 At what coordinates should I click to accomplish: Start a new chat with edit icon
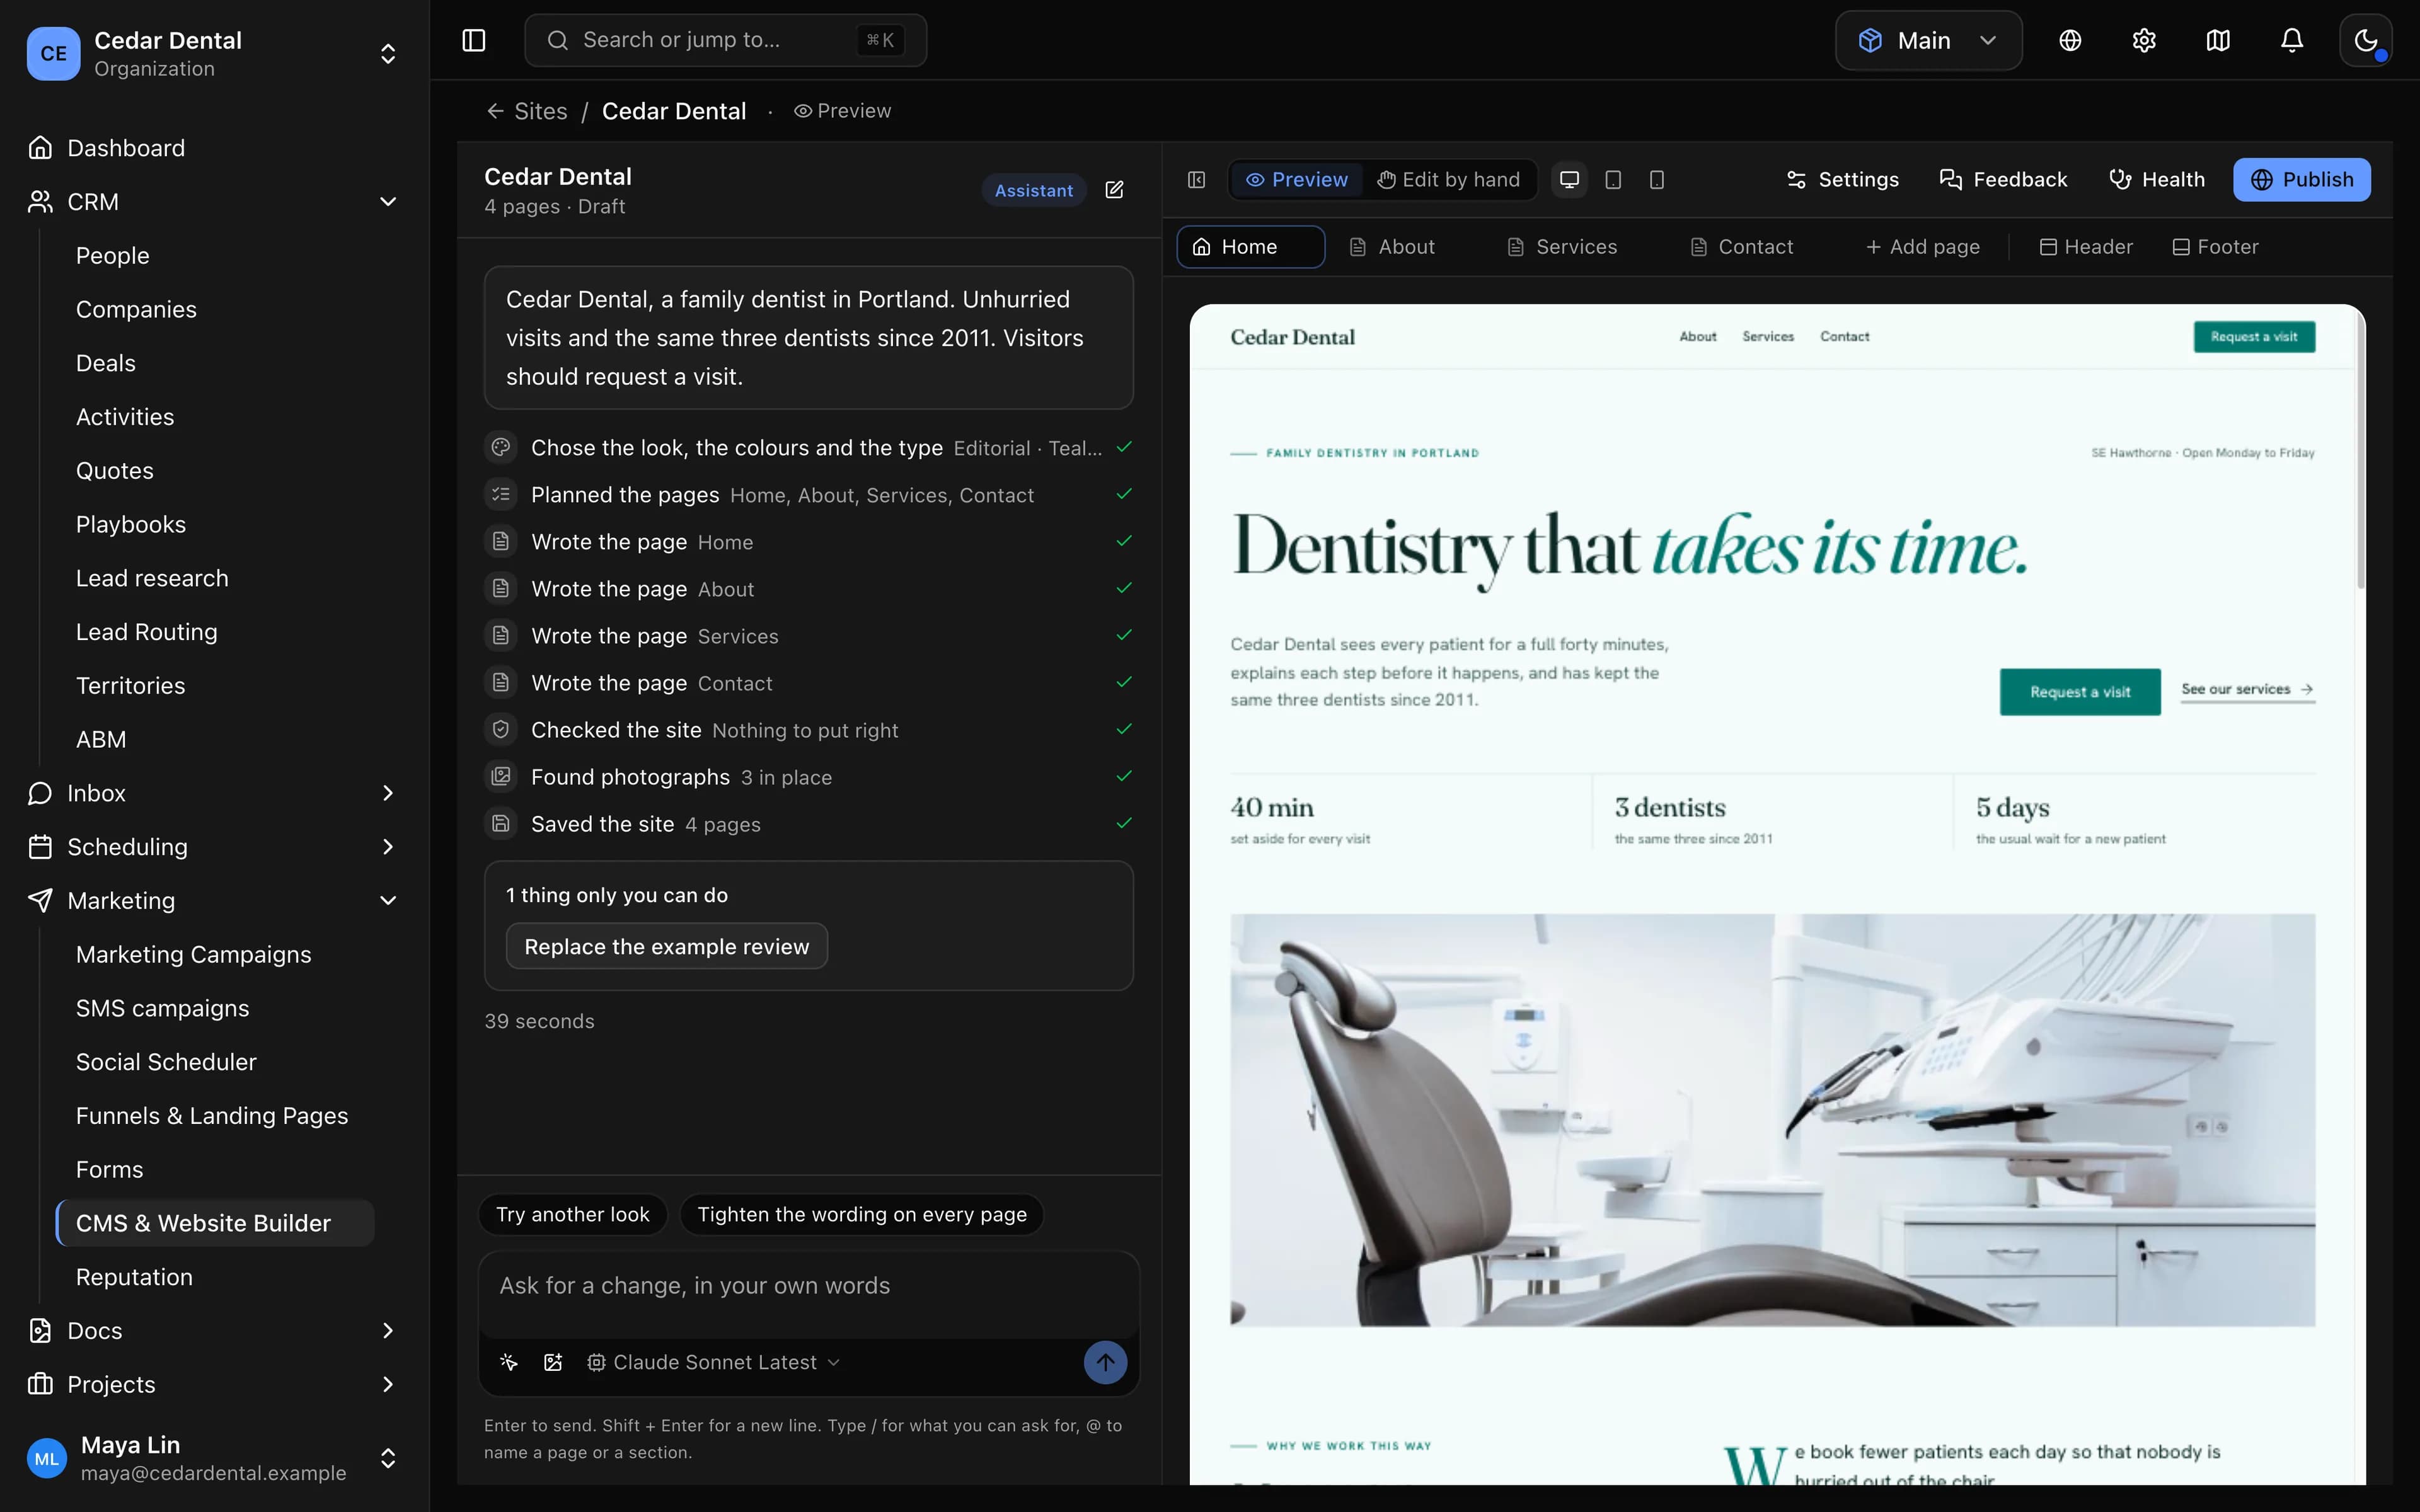click(x=1114, y=190)
